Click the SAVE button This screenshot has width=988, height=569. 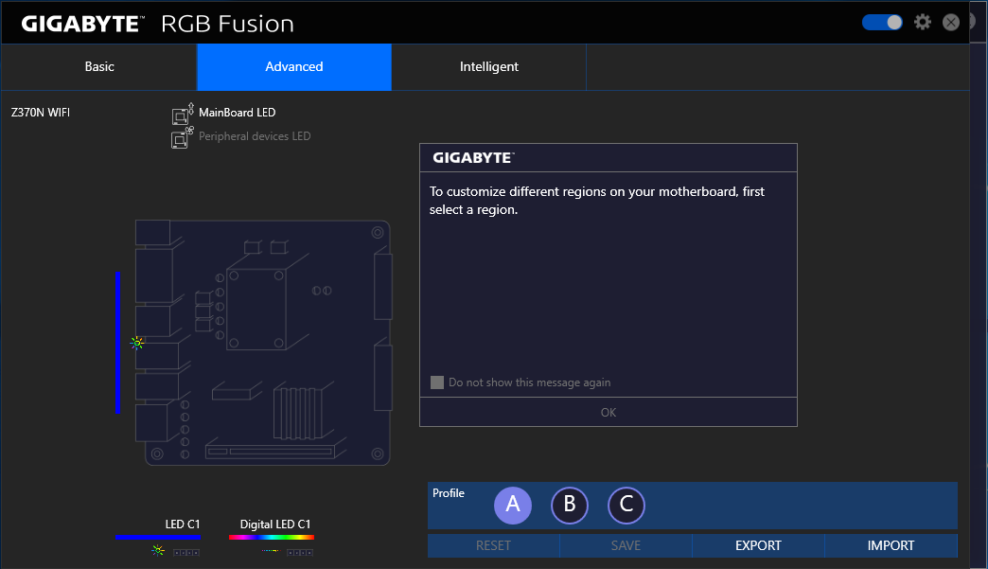[626, 545]
